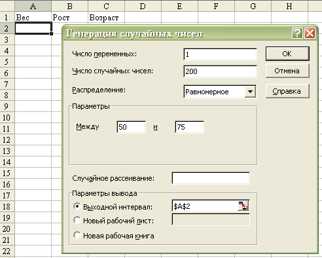Open help via Справка button
322x258 pixels.
(287, 91)
